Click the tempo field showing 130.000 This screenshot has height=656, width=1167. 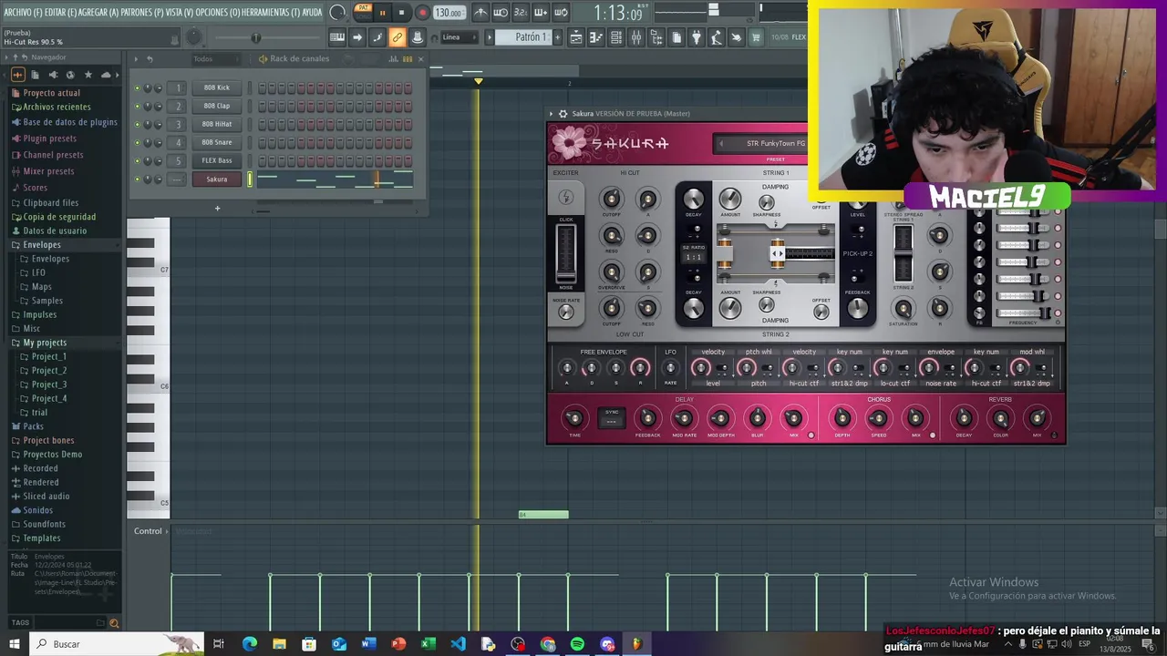coord(448,13)
